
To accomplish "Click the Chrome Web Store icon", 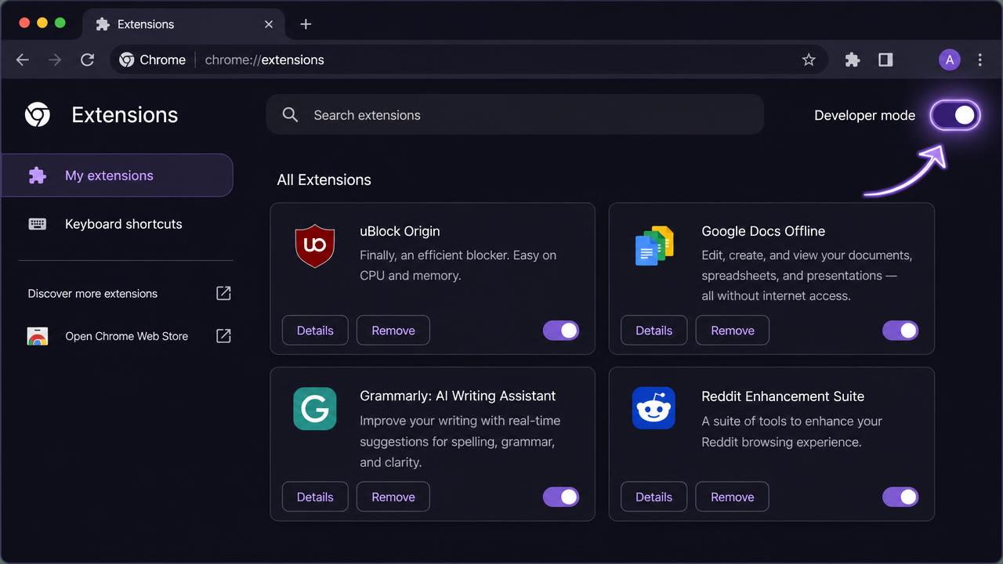I will [38, 336].
